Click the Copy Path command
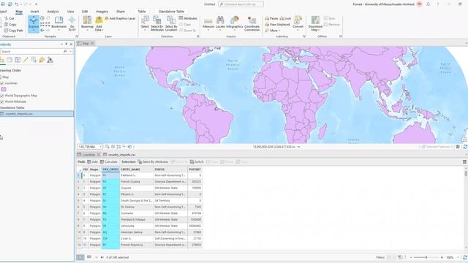This screenshot has width=468, height=263. [13, 31]
